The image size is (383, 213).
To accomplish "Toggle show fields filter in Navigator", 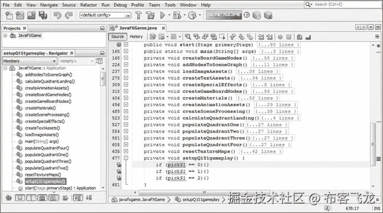I will click(x=20, y=198).
